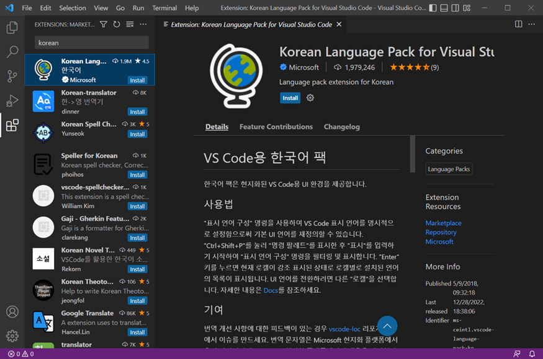Open Source Control view
Image resolution: width=543 pixels, height=359 pixels.
[x=12, y=76]
